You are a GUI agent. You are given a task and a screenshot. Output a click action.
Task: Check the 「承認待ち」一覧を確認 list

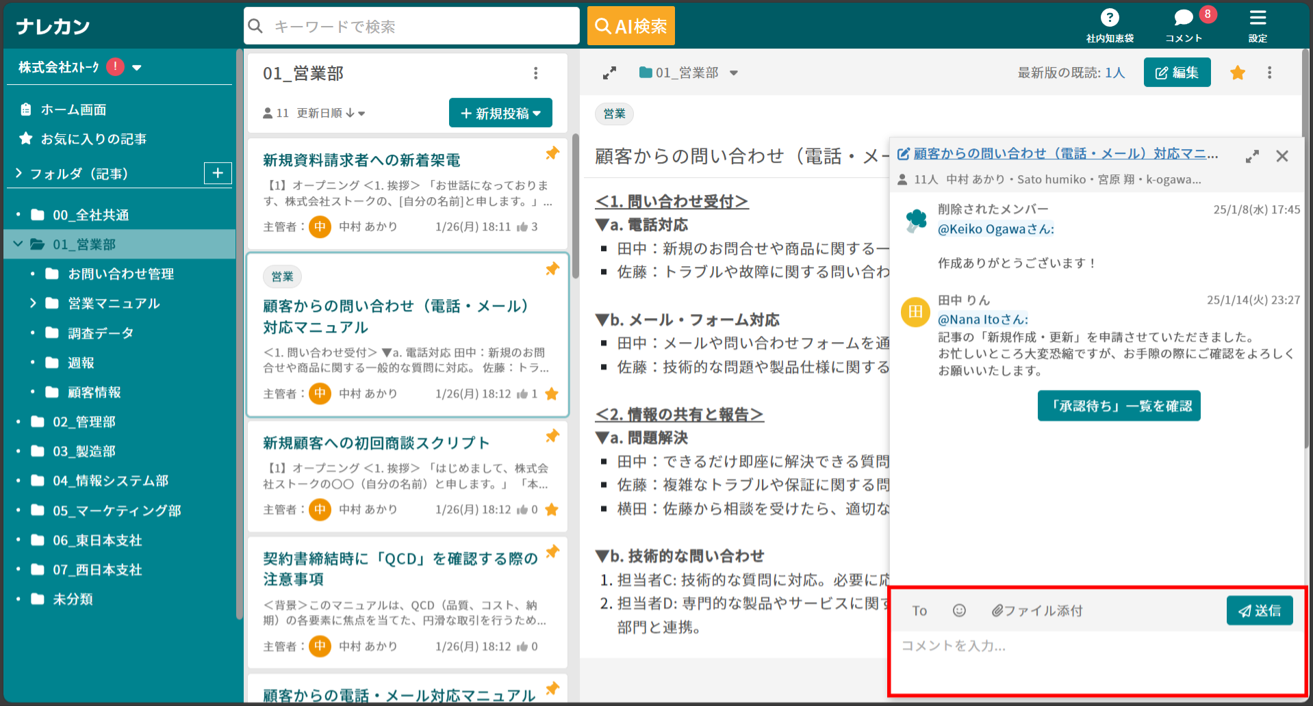coord(1119,405)
